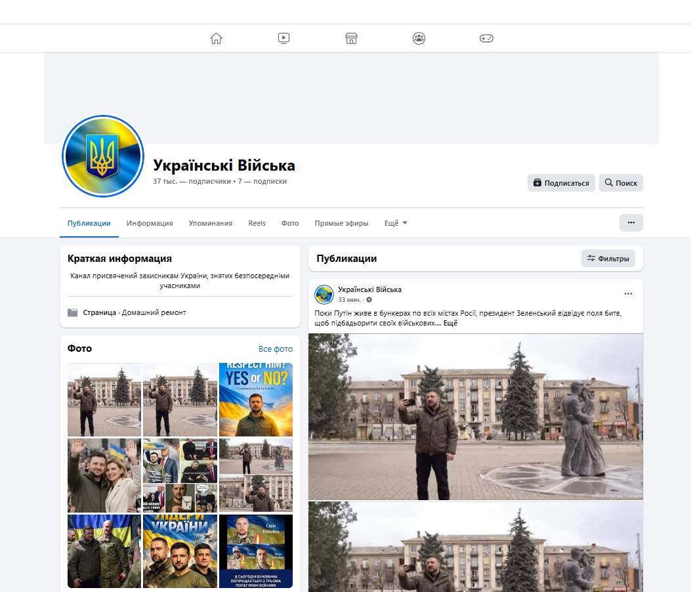Switch to the Reels tab
The image size is (691, 592).
(257, 223)
